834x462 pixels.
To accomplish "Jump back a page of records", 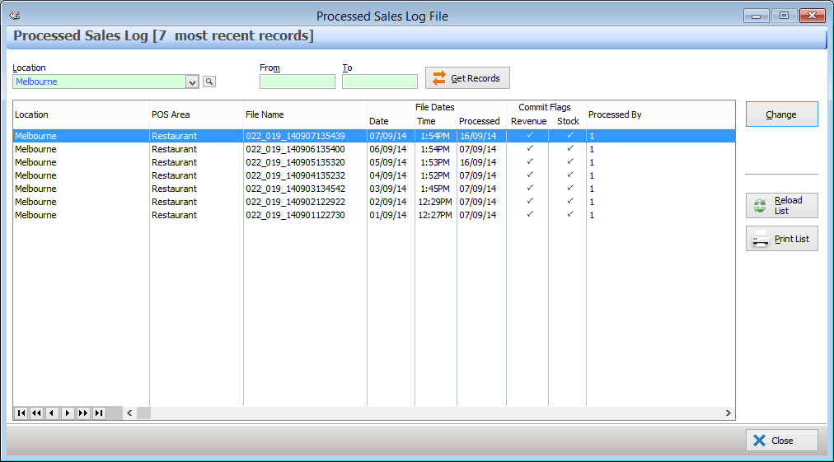I will click(x=36, y=413).
